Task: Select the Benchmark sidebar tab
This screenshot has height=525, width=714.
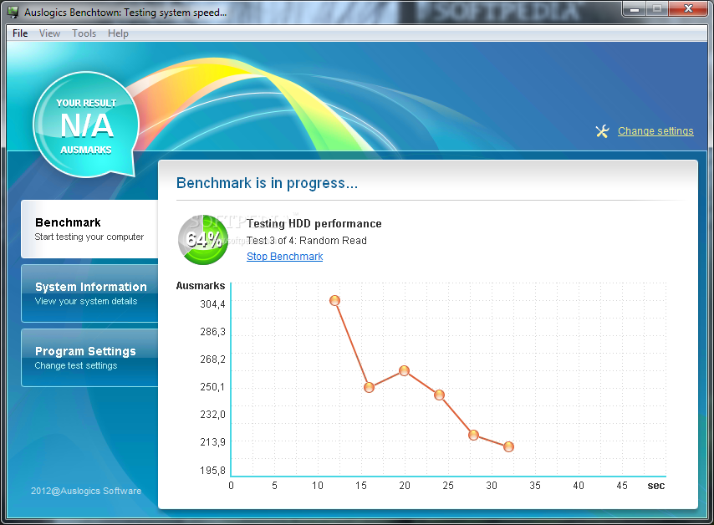Action: point(89,229)
